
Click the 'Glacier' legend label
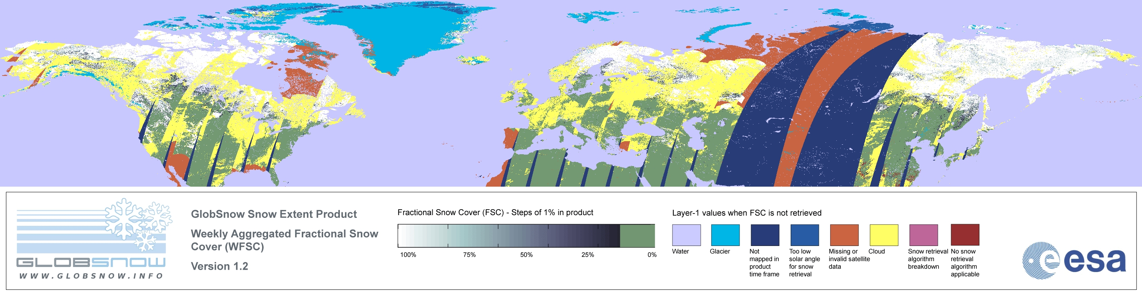720,251
